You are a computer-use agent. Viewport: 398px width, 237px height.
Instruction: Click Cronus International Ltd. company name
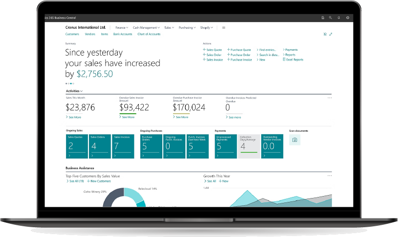pyautogui.click(x=86, y=27)
